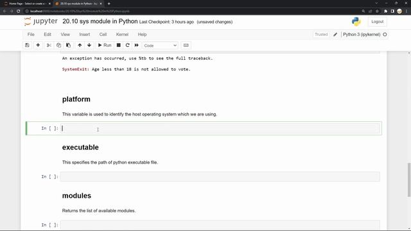Click the kernel idle circle indicator

point(385,34)
